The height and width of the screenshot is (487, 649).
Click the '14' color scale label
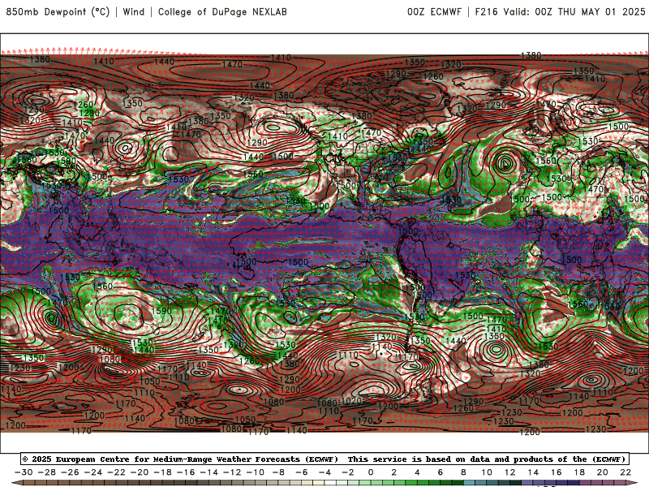[533, 472]
